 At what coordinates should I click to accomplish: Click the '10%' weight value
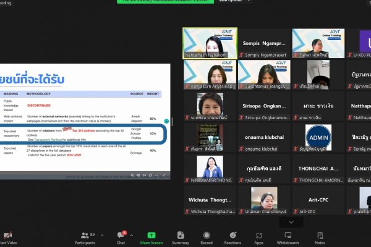(153, 133)
